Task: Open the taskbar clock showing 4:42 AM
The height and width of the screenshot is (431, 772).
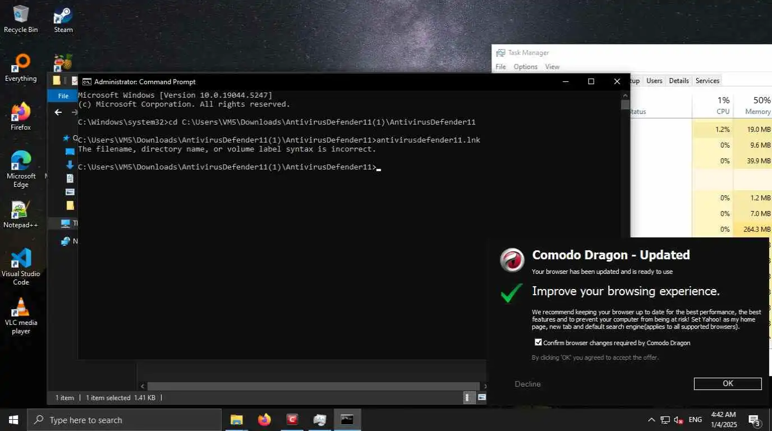Action: [x=723, y=419]
